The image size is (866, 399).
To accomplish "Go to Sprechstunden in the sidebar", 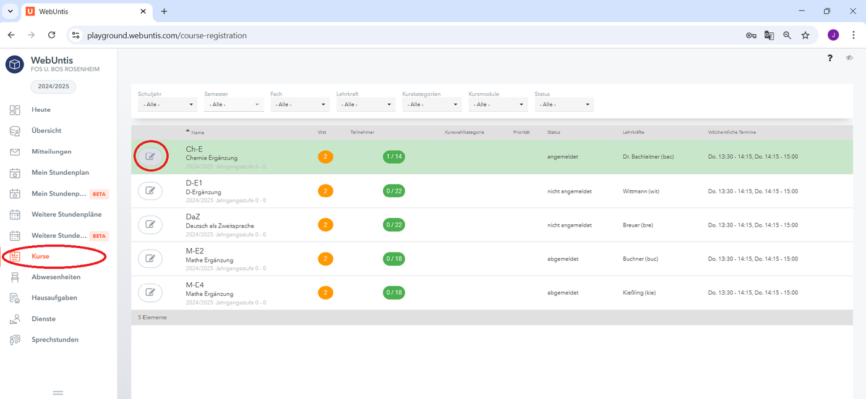I will pos(55,340).
